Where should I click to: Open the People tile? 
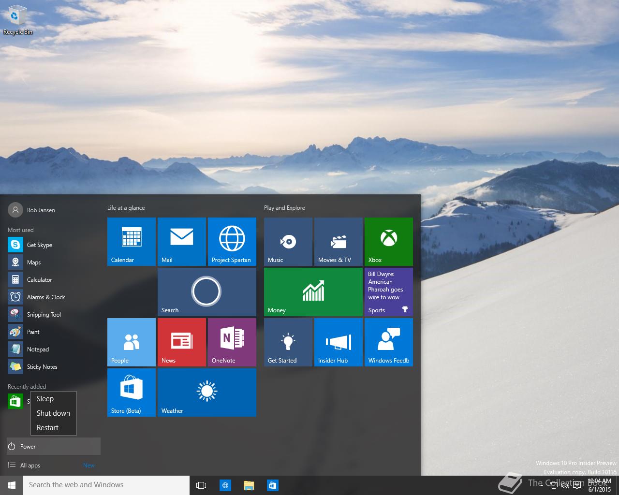[132, 342]
